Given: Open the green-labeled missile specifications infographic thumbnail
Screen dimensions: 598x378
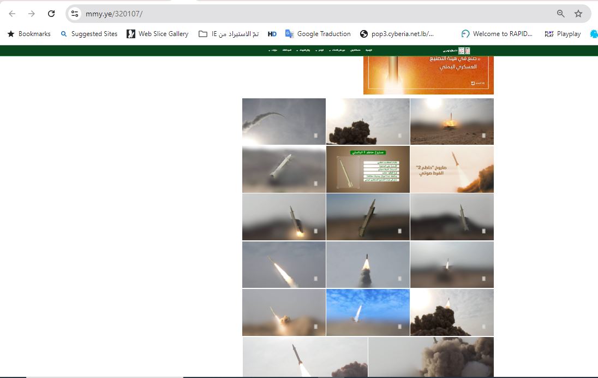Looking at the screenshot, I should [x=368, y=169].
